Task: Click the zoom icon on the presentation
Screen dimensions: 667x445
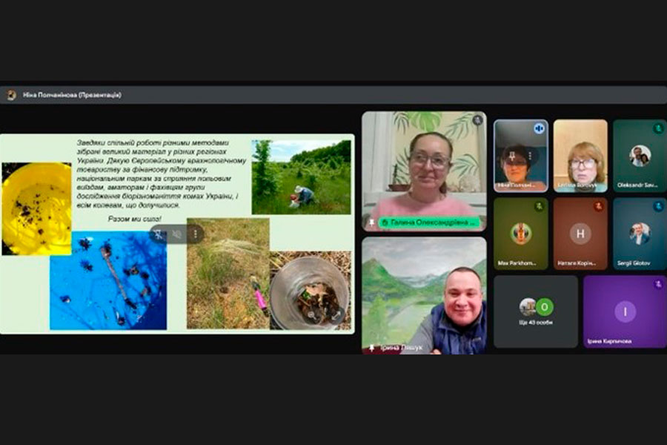Action: coord(312,315)
